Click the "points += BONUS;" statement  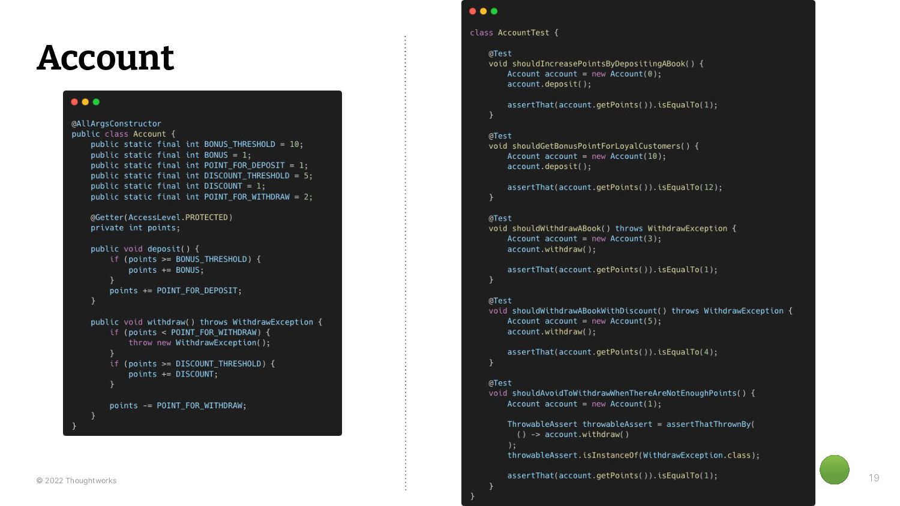(166, 270)
